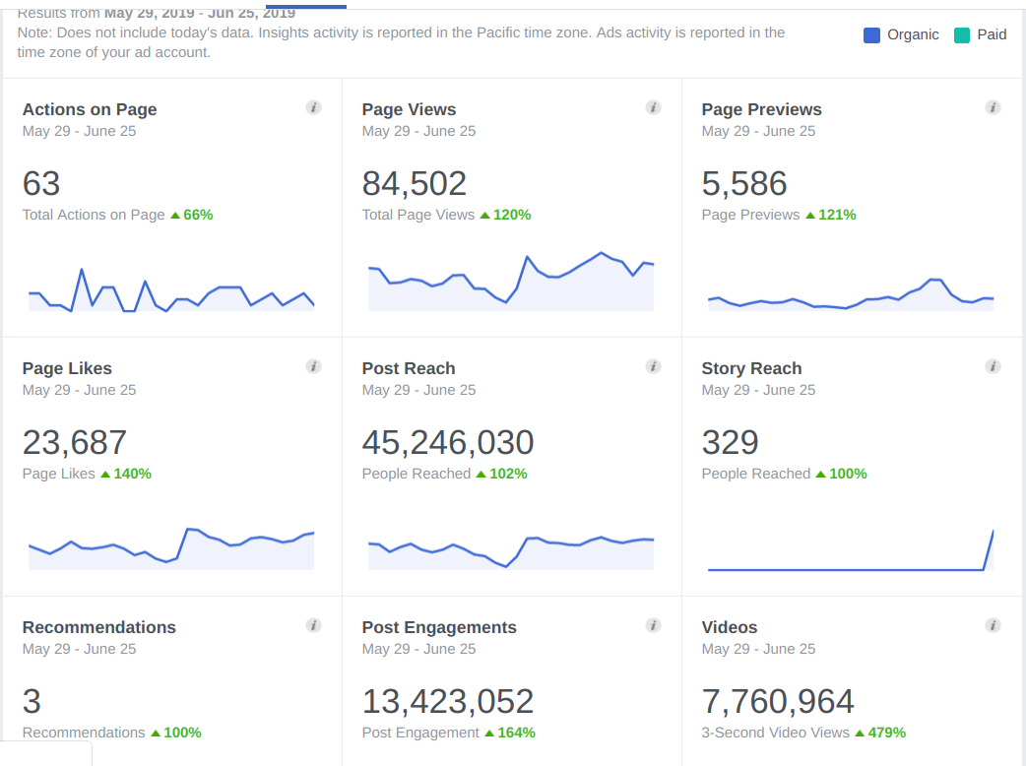Click Post Engagements info icon
The height and width of the screenshot is (766, 1026).
(653, 625)
